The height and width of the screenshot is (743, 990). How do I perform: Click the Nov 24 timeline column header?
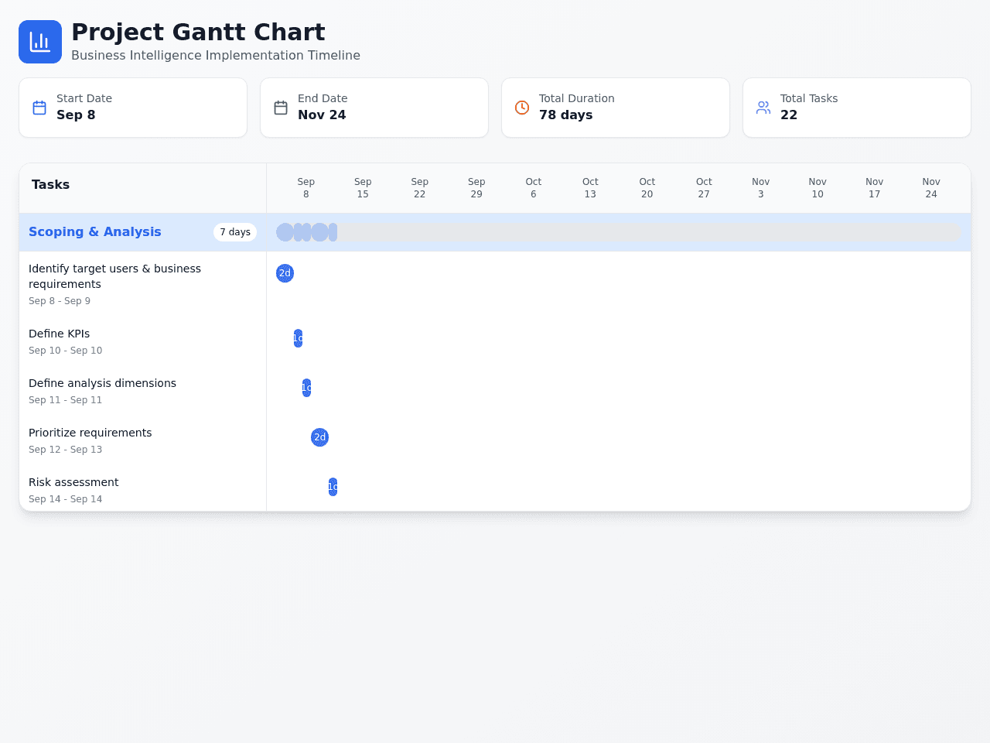tap(931, 188)
